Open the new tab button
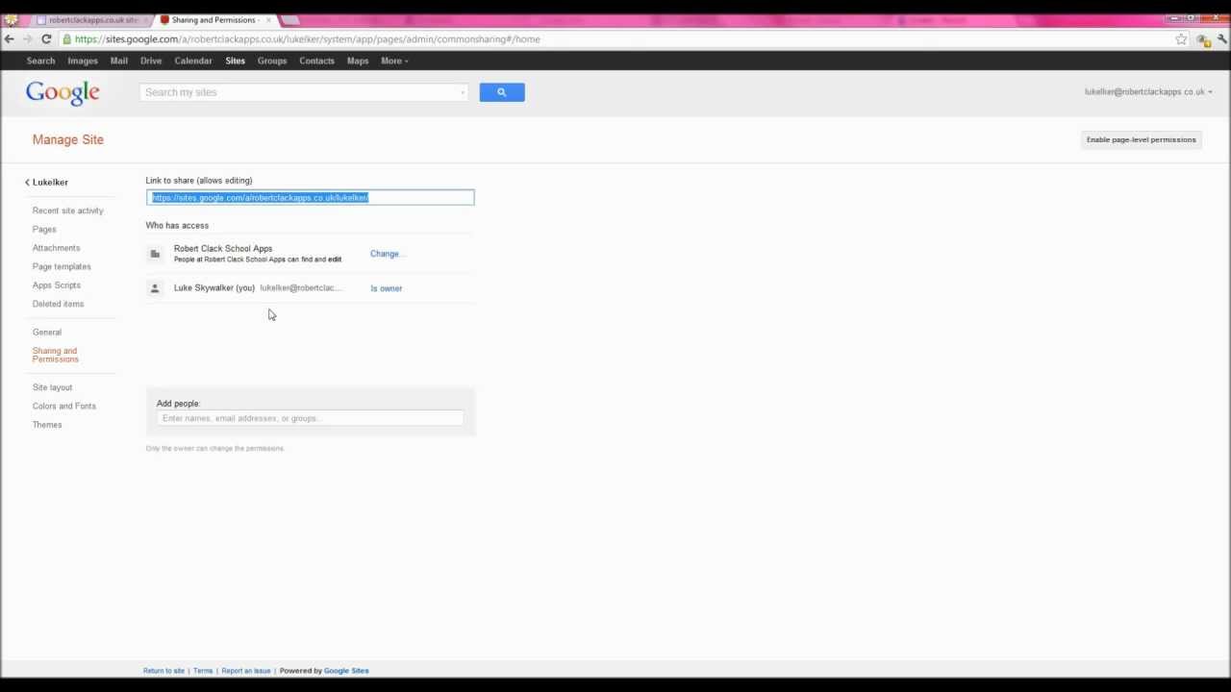1231x692 pixels. (289, 20)
